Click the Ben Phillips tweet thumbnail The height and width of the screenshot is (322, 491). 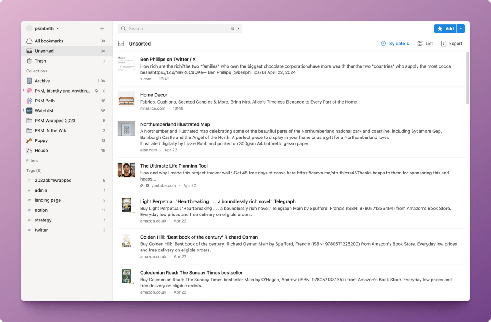127,64
